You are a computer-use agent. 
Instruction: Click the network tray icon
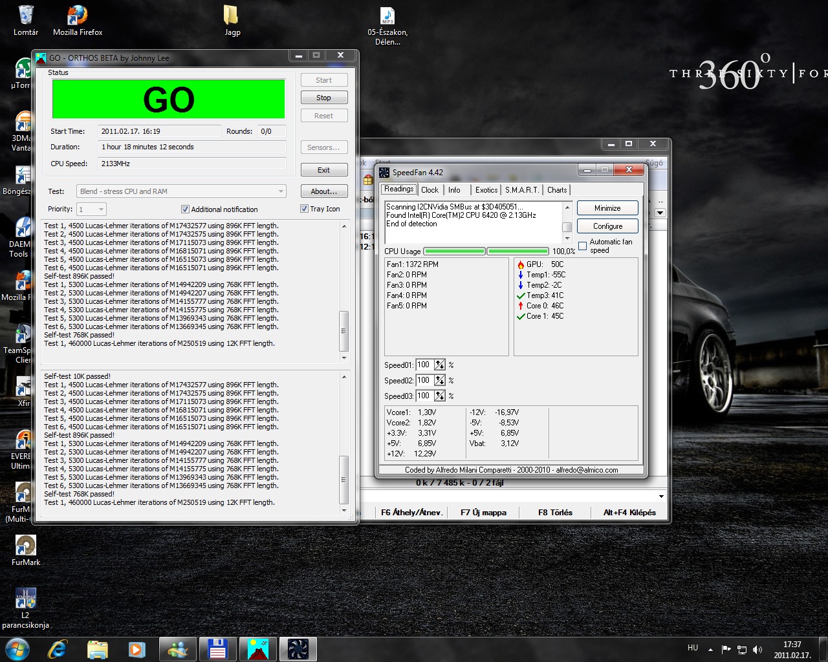[742, 649]
